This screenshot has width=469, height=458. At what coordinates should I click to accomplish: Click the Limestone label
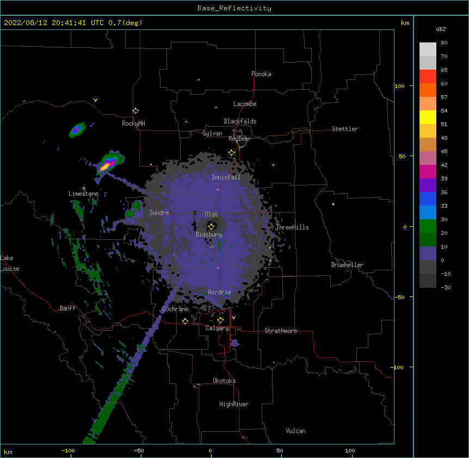(x=83, y=194)
